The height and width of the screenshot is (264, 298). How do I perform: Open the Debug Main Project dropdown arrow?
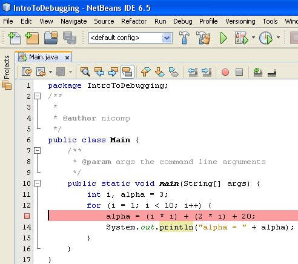point(253,38)
